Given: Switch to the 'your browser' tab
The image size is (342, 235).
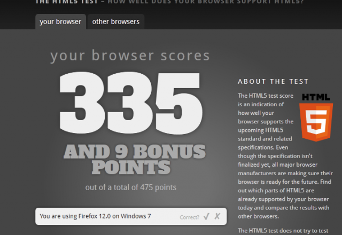Looking at the screenshot, I should point(60,21).
